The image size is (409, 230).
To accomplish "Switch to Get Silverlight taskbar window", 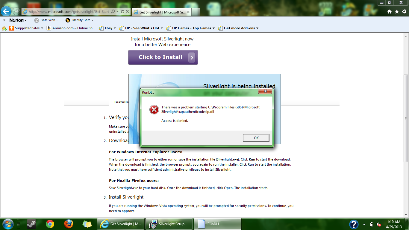I will [x=121, y=224].
